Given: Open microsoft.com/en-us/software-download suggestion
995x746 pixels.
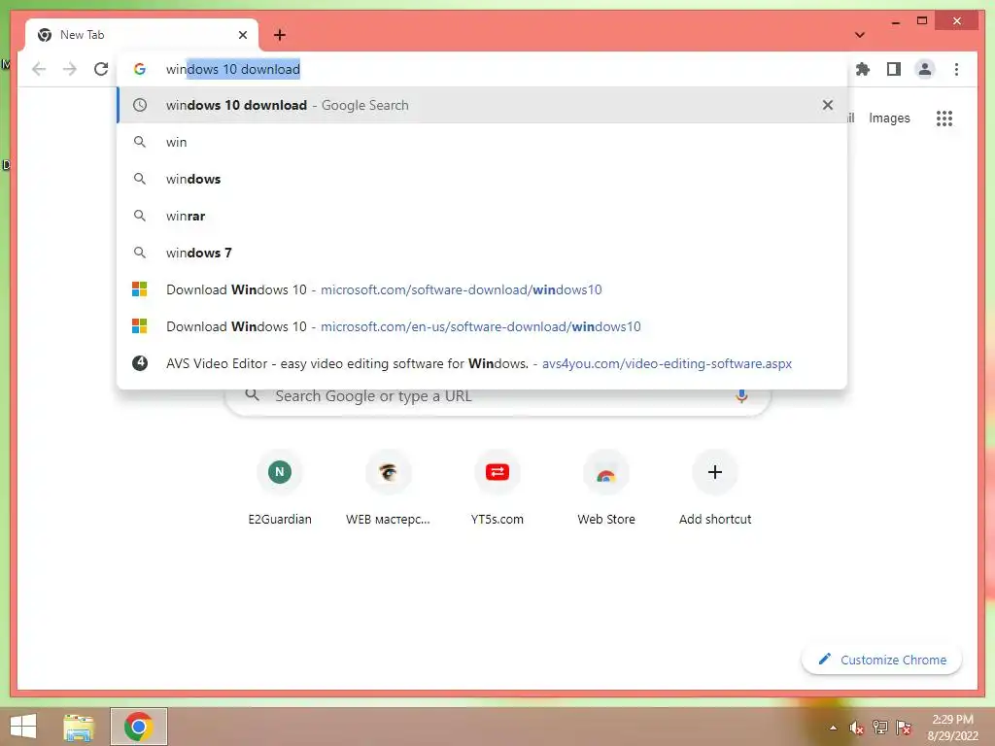Looking at the screenshot, I should click(x=482, y=326).
